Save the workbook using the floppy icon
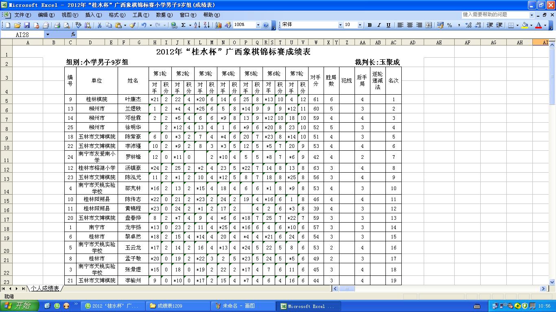Viewport: 556px width, 312px height. coord(27,25)
